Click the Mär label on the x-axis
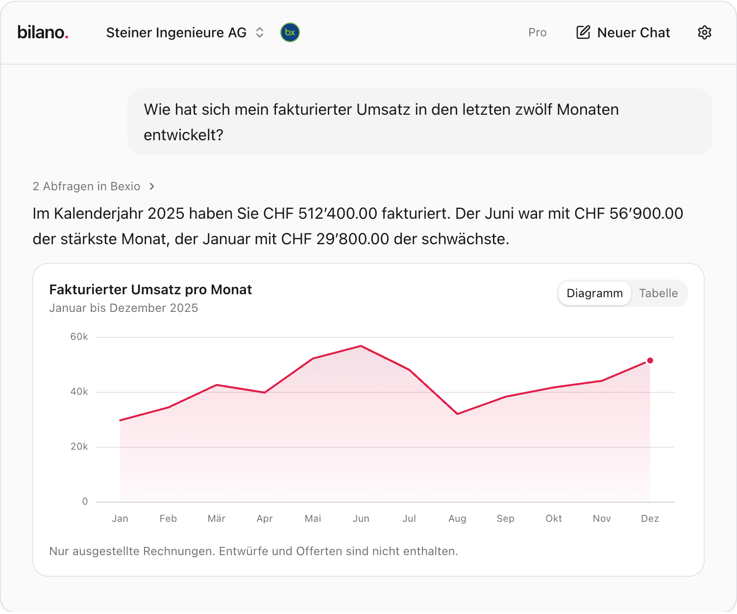 click(x=217, y=518)
